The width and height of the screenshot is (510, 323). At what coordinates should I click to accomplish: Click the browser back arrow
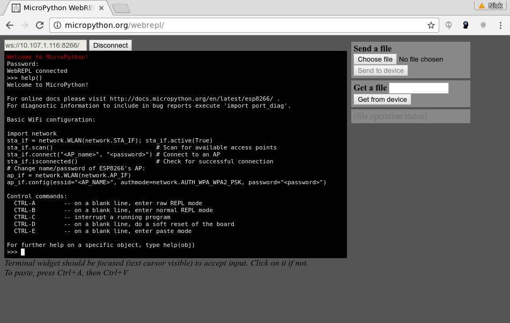tap(10, 25)
